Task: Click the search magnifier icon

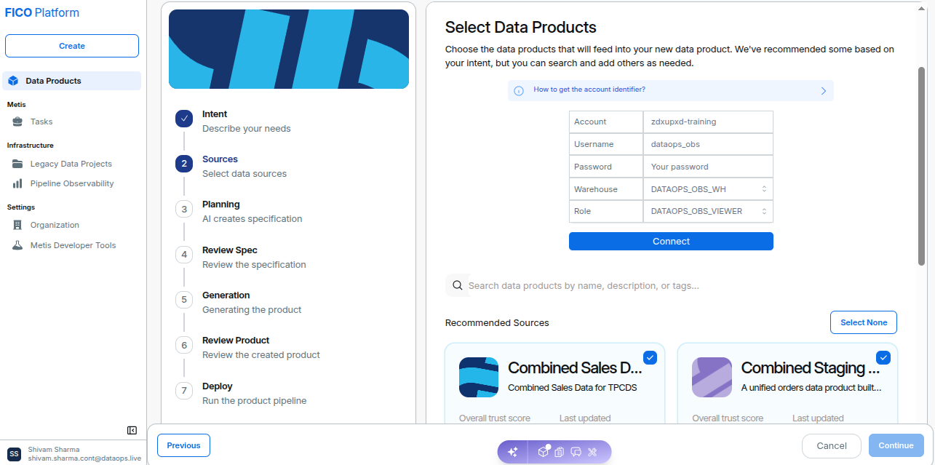Action: click(x=458, y=285)
